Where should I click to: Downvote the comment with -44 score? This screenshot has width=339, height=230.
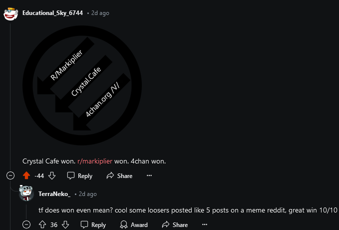click(52, 175)
